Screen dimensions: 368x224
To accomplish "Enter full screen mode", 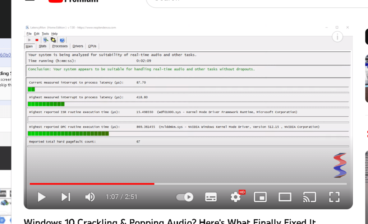I will 334,197.
